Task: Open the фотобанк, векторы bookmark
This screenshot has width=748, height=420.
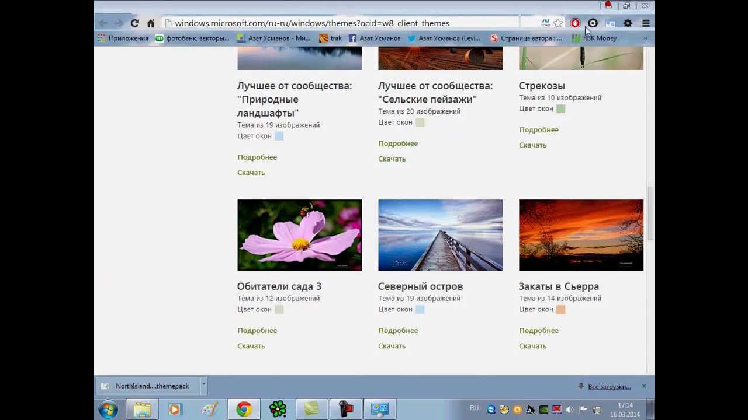Action: coord(192,38)
